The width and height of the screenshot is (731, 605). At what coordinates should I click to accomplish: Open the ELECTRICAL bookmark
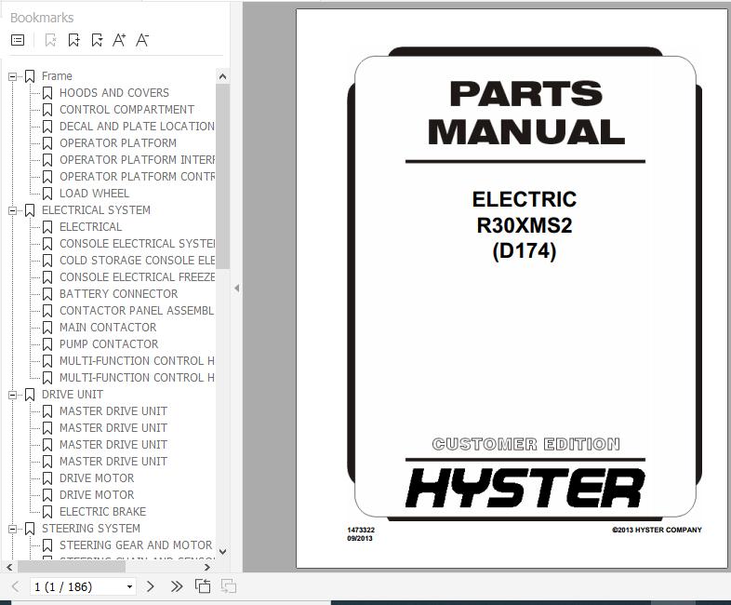(x=90, y=227)
